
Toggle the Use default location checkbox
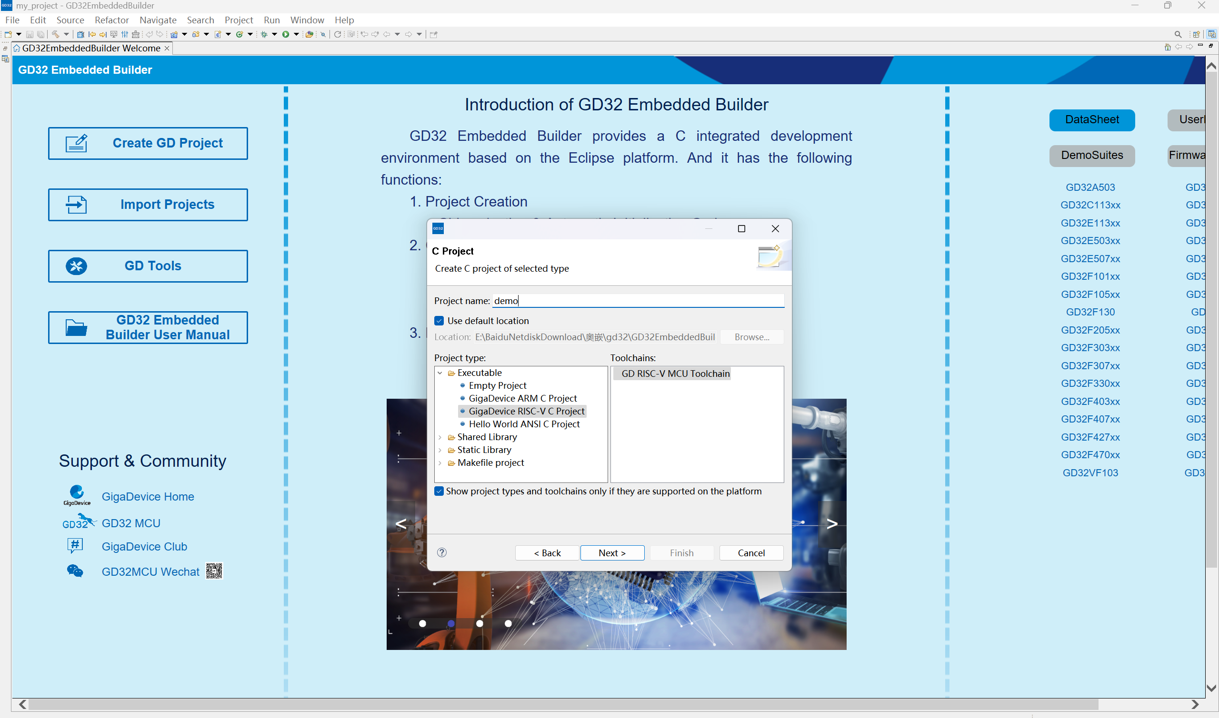[439, 321]
